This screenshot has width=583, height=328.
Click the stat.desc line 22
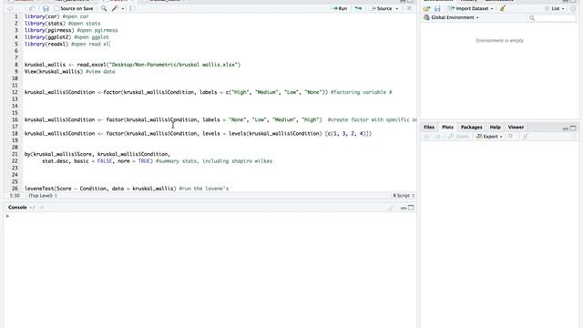point(157,161)
